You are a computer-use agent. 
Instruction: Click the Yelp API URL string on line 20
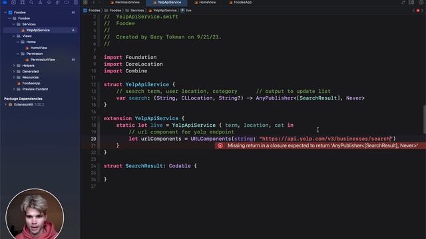click(326, 139)
